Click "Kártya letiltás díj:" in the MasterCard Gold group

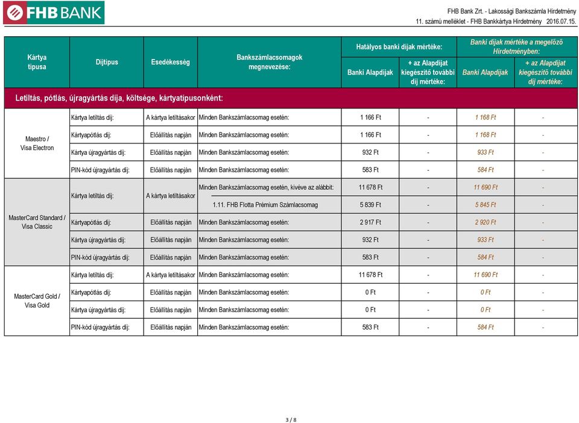[92, 275]
